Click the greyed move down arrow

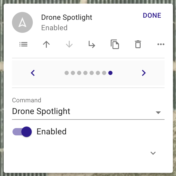(x=69, y=44)
